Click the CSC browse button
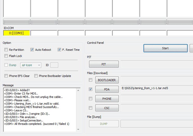193x136 pixels. pyautogui.click(x=107, y=108)
